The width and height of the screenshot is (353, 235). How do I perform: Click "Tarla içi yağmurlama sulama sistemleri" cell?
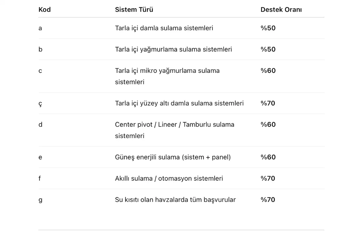(173, 49)
